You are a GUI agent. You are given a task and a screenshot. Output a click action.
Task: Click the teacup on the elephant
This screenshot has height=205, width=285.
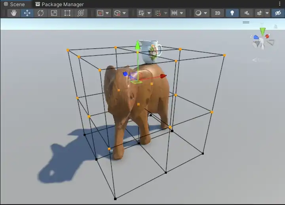(x=150, y=52)
